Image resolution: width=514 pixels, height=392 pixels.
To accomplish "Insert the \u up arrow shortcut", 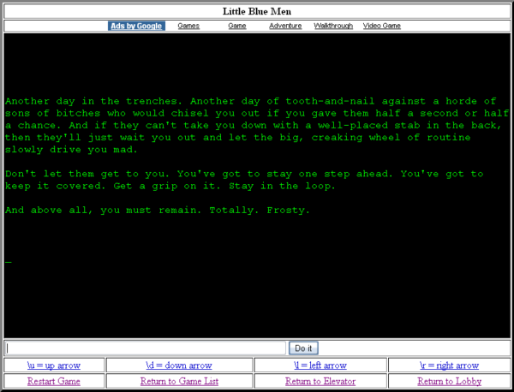I will click(x=54, y=365).
